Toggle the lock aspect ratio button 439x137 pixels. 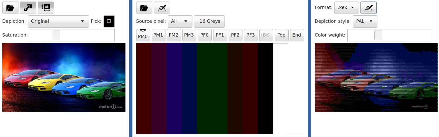pyautogui.click(x=46, y=8)
